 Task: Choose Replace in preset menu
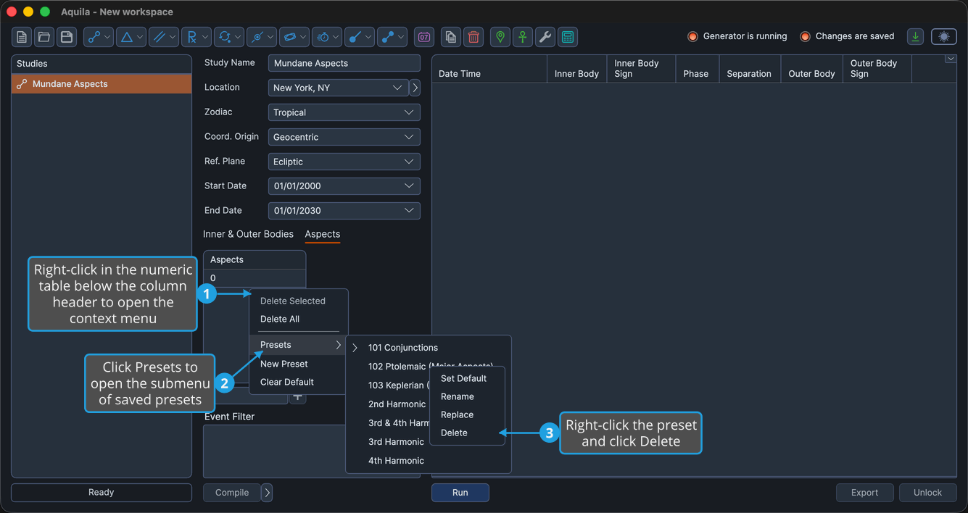[458, 414]
